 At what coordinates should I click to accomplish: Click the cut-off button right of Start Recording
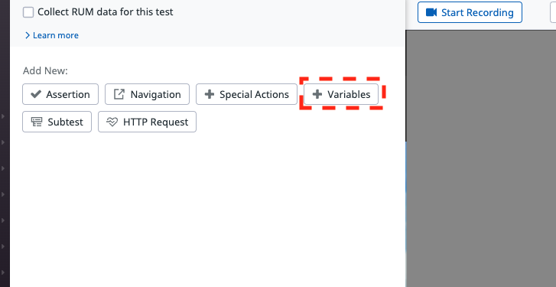click(553, 12)
